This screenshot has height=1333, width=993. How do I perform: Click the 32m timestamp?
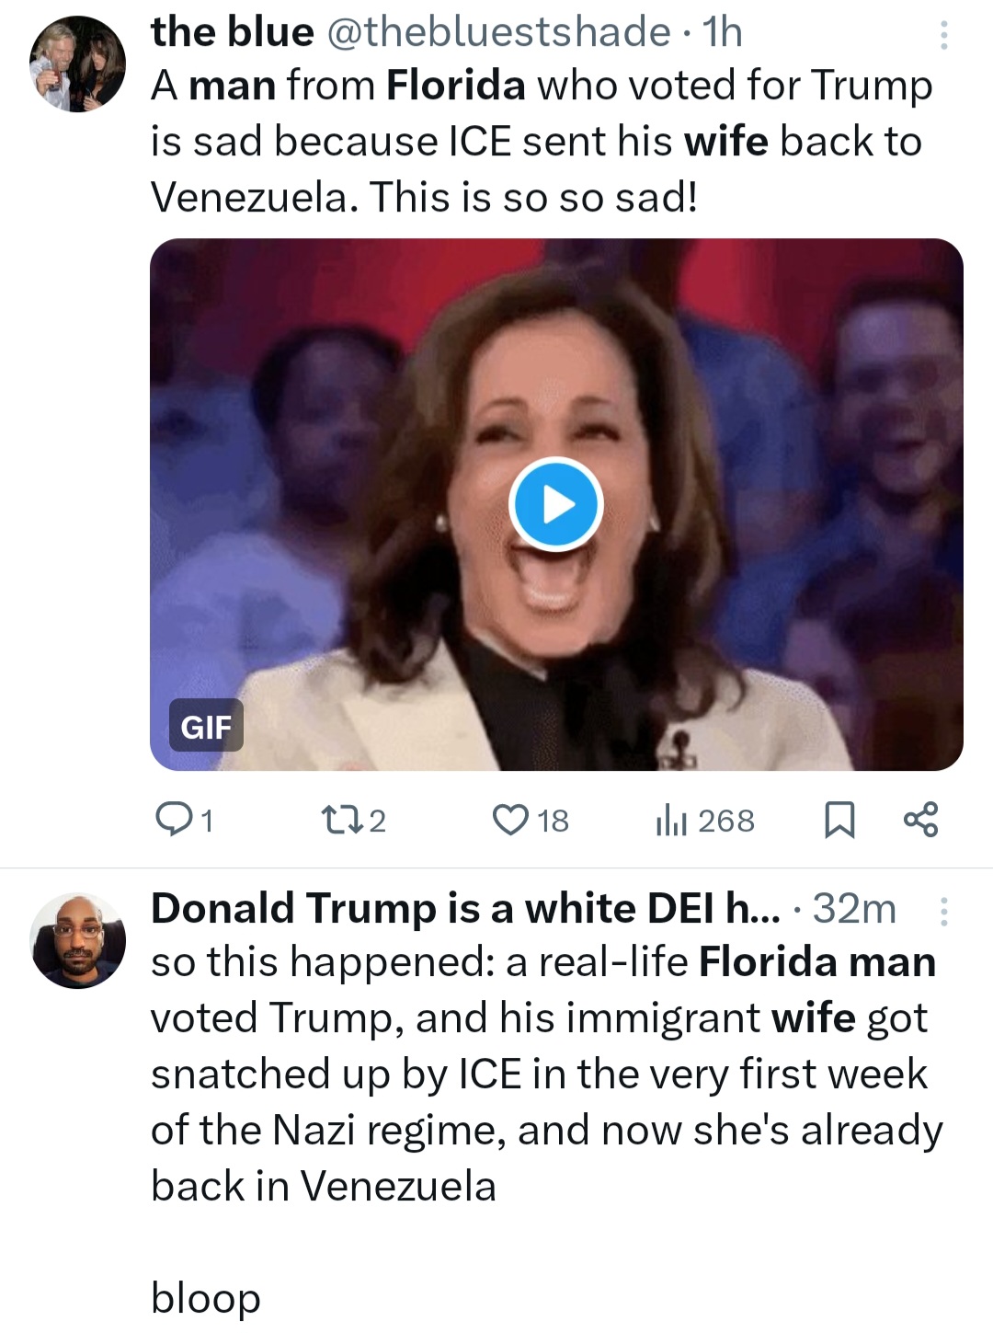[854, 908]
